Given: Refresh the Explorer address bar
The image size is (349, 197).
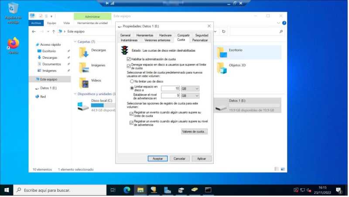Looking at the screenshot, I should click(224, 31).
